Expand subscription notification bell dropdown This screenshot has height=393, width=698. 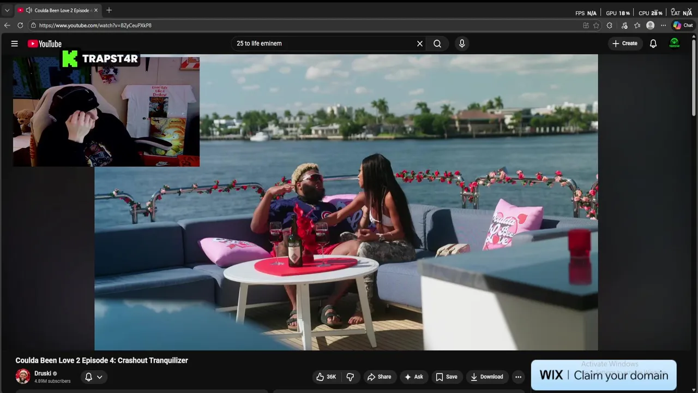[x=93, y=377]
